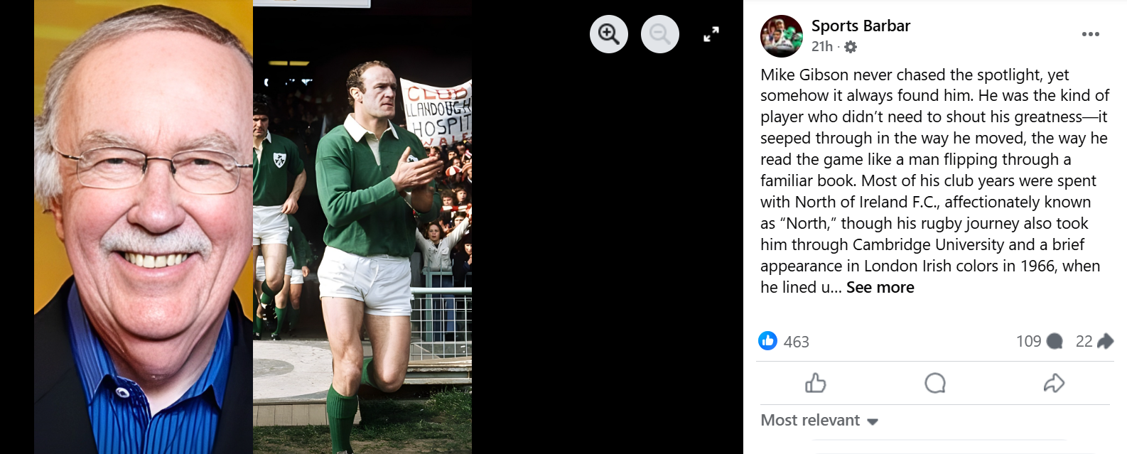Enter fullscreen photo view
The width and height of the screenshot is (1127, 454).
(711, 34)
